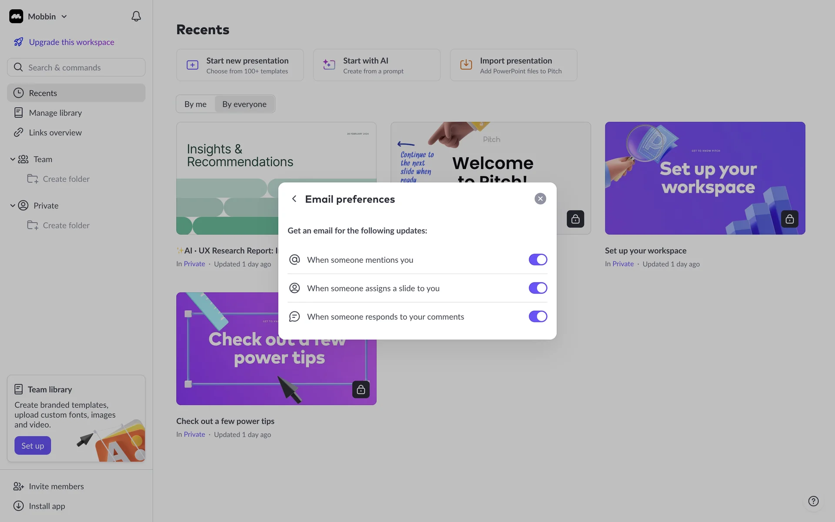The height and width of the screenshot is (522, 835).
Task: Click the Set up button
Action: point(33,445)
